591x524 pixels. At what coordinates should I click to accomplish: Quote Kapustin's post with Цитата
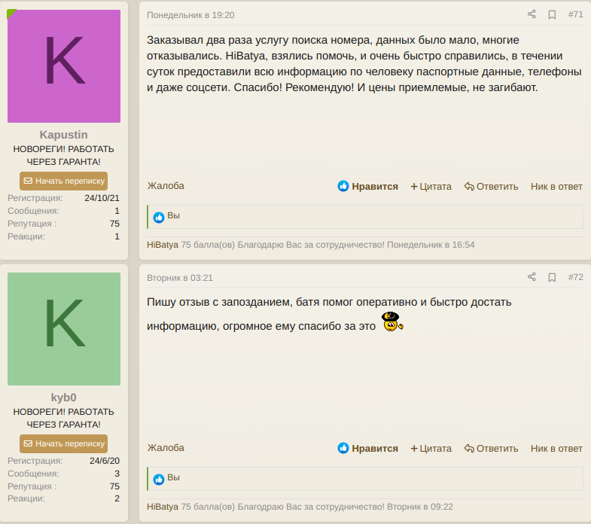(x=431, y=186)
